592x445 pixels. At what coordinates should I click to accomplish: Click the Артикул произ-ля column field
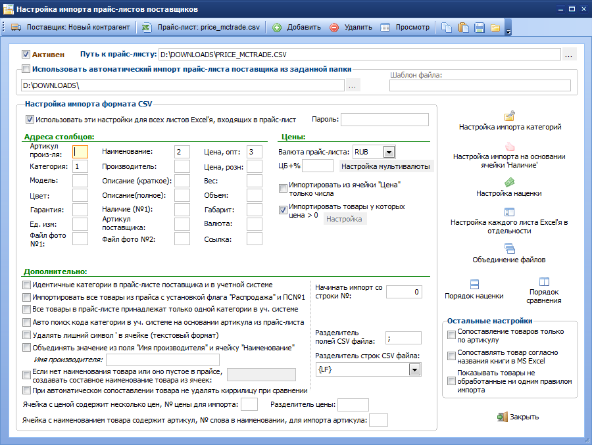click(x=80, y=152)
